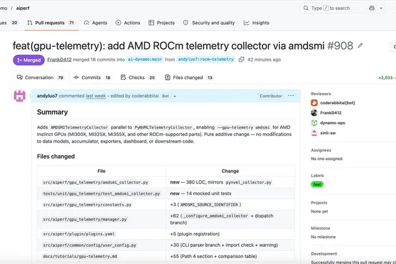Click the purple Merged status badge

(29, 60)
